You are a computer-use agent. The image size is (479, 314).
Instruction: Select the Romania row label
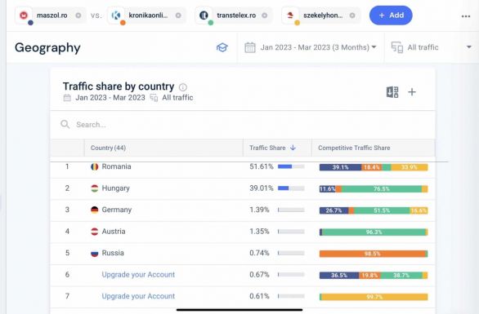116,166
